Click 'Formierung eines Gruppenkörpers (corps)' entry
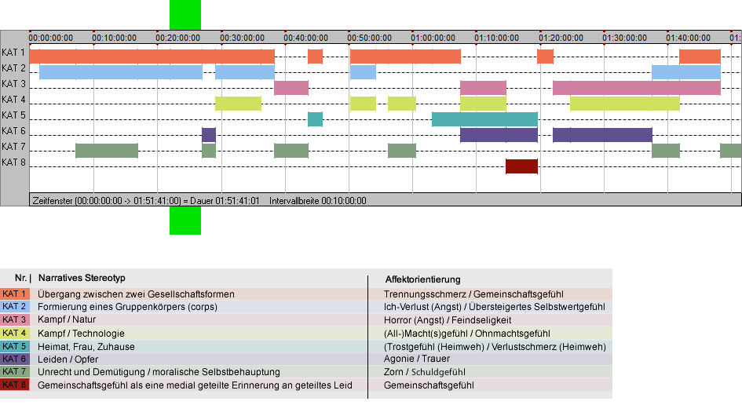The height and width of the screenshot is (416, 742). point(128,307)
